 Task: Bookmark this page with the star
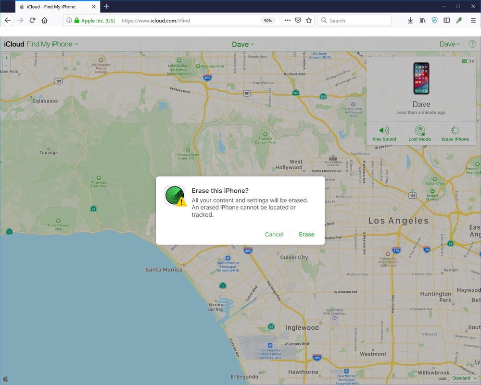click(309, 21)
